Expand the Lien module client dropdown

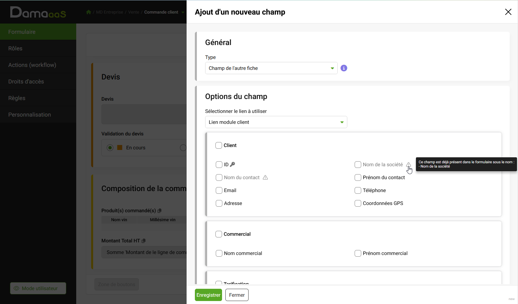point(276,122)
